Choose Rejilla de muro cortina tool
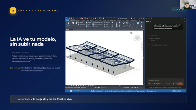Viewport: 196px width, 110px height. point(97,24)
